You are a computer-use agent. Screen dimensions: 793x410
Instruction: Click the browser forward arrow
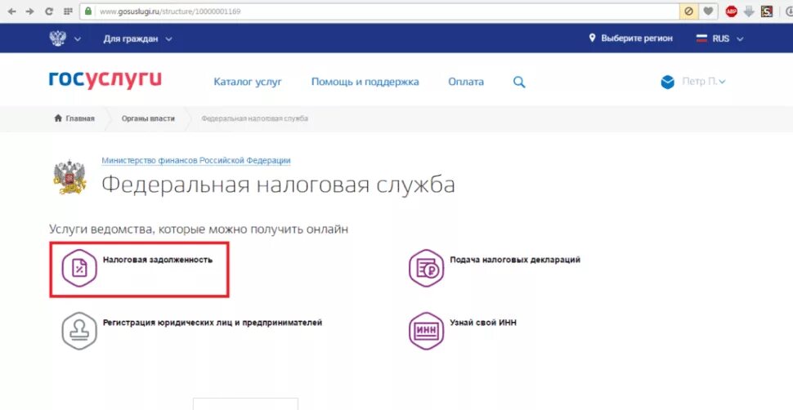29,11
